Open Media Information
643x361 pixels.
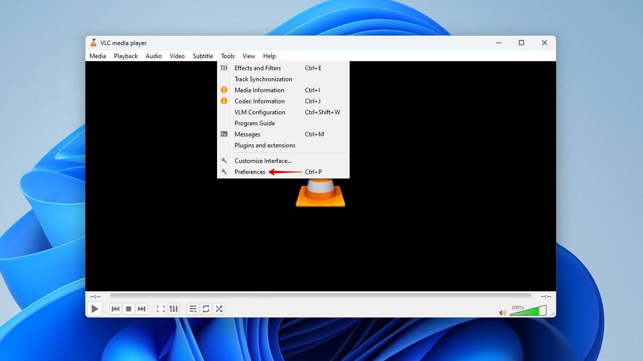click(x=283, y=90)
